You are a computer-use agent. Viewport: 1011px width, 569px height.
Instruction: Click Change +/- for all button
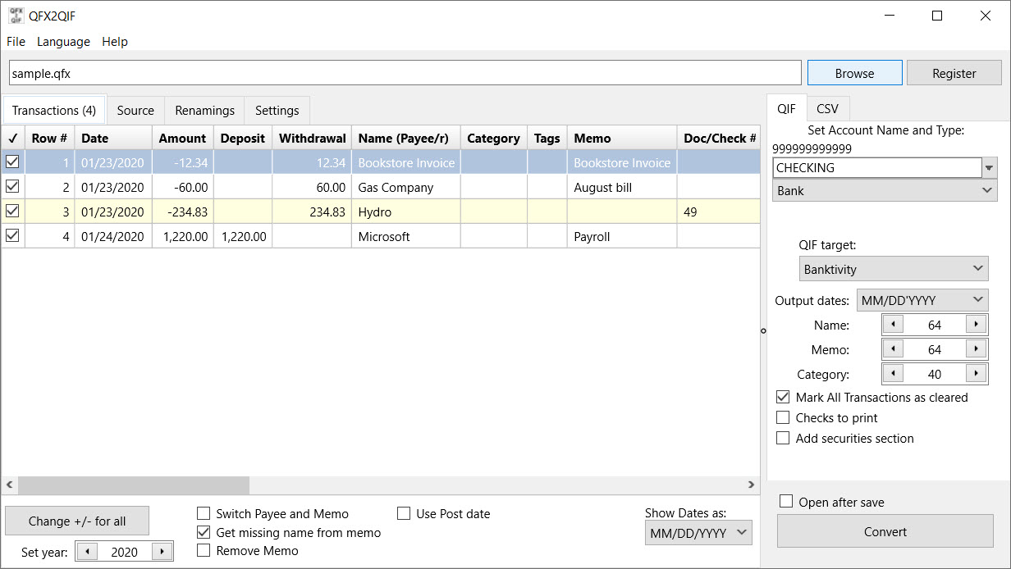pyautogui.click(x=77, y=521)
